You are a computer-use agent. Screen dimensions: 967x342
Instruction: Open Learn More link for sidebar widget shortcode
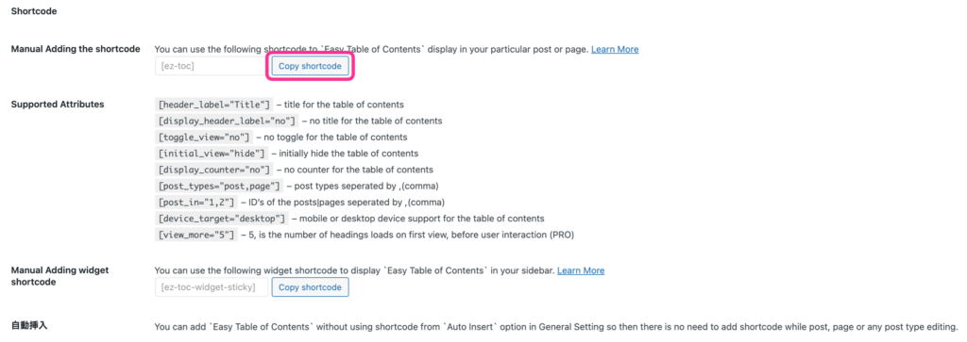581,270
